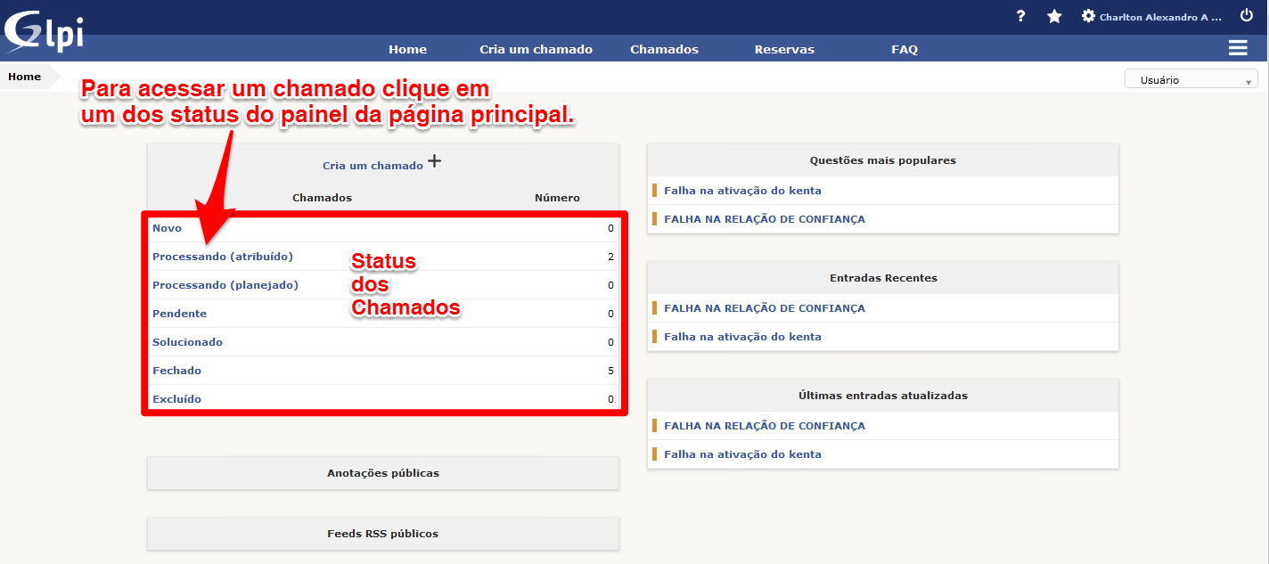Screen dimensions: 1269x564
Task: Click the star bookmarks icon
Action: pyautogui.click(x=1054, y=16)
